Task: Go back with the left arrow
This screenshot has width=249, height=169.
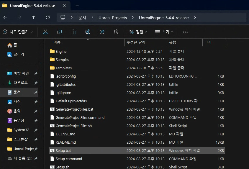Action: (x=5, y=17)
